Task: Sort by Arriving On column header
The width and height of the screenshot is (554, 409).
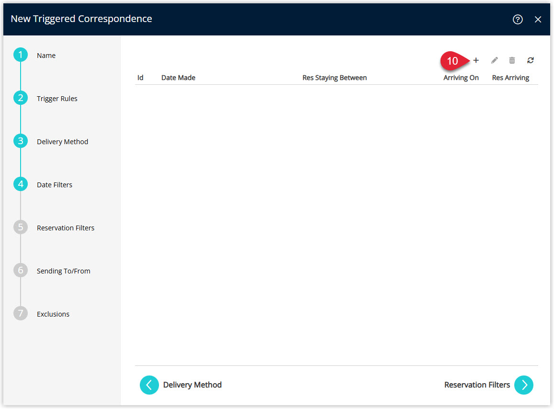Action: [x=461, y=78]
